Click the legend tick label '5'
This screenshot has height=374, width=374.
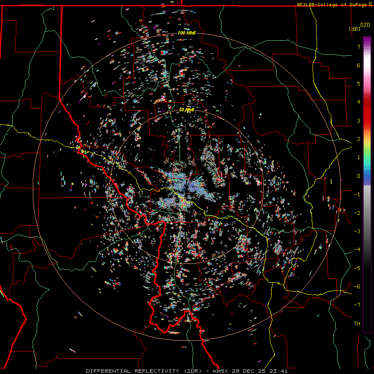359,84
